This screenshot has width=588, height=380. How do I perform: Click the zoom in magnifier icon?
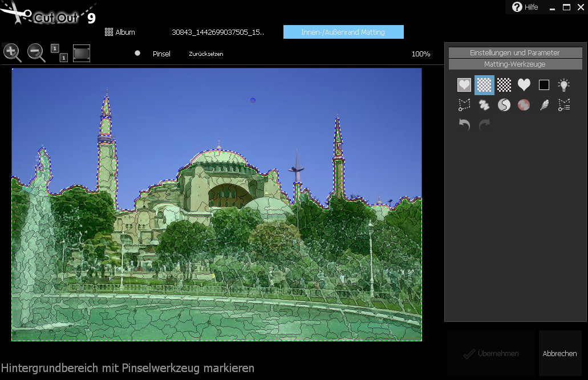(12, 52)
